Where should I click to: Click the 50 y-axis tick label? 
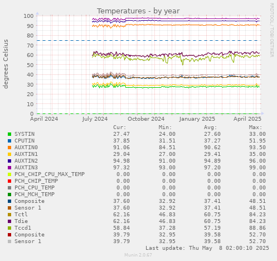pos(30,65)
